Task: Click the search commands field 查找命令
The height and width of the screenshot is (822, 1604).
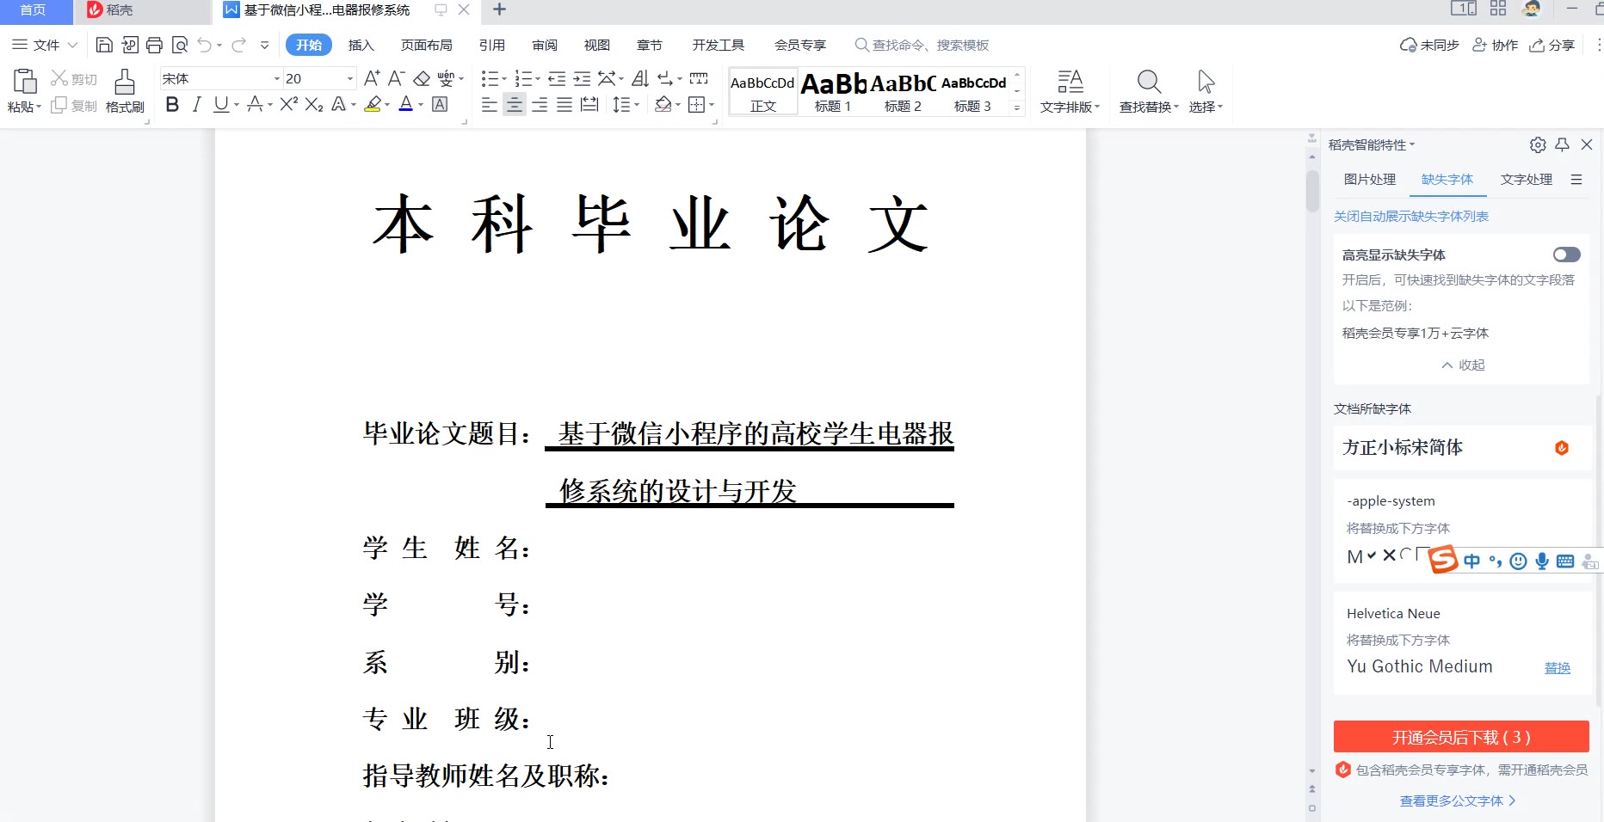Action: 922,45
